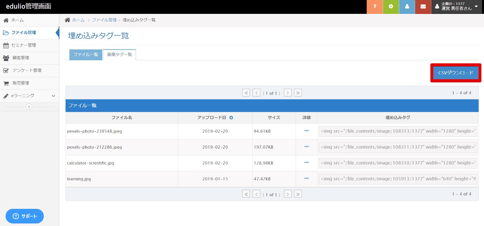Open the サポート help button
This screenshot has height=226, width=484.
[25, 216]
